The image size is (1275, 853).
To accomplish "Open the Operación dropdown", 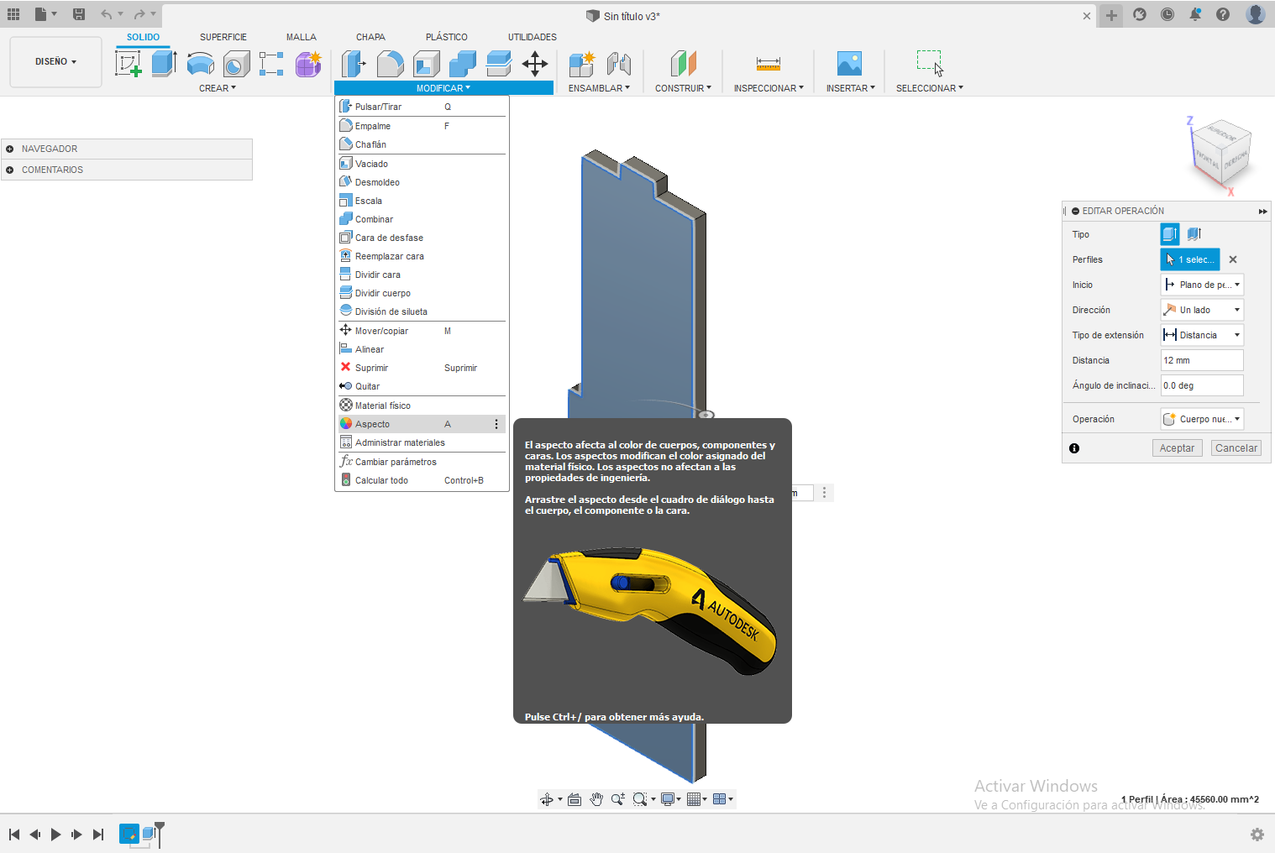I will pos(1202,419).
